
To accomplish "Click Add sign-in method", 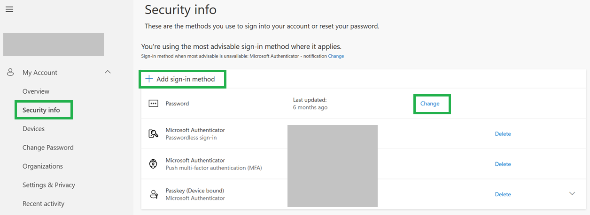I will 180,79.
